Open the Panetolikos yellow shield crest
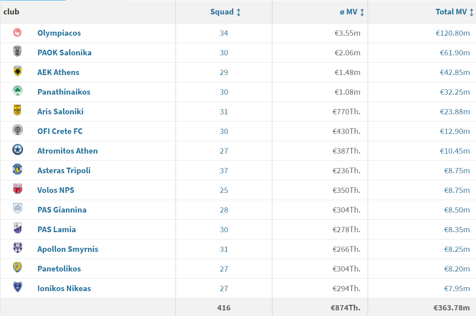The height and width of the screenshot is (316, 476). [17, 267]
